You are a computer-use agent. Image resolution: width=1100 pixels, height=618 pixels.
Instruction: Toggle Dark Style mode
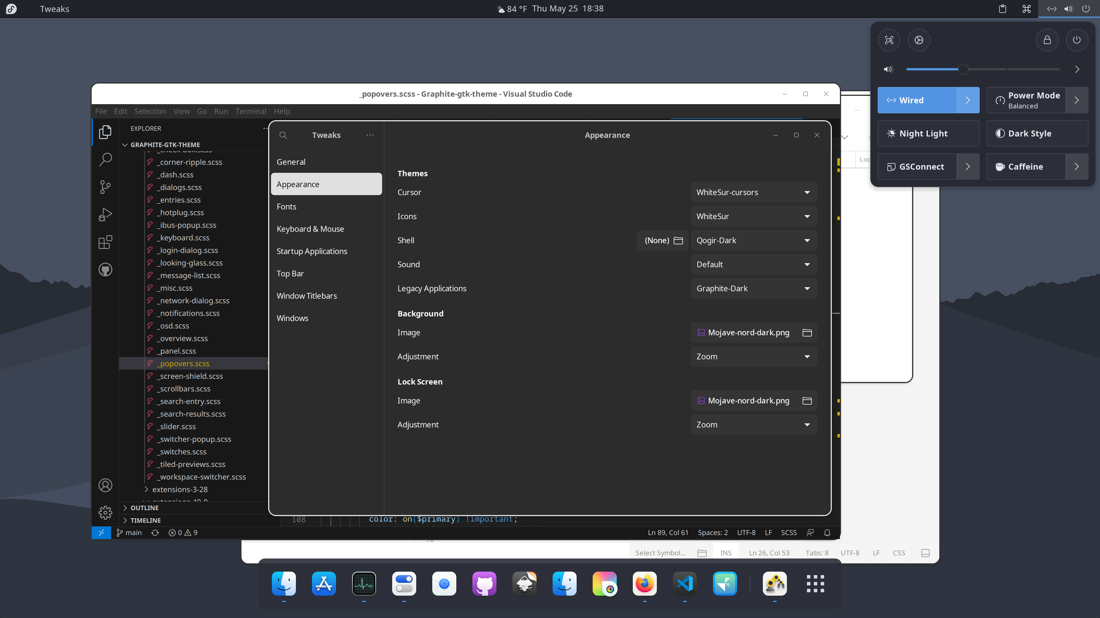1037,133
